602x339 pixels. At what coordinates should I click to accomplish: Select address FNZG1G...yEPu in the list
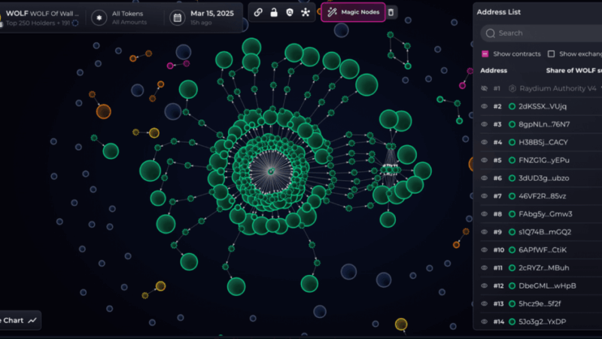pyautogui.click(x=543, y=160)
